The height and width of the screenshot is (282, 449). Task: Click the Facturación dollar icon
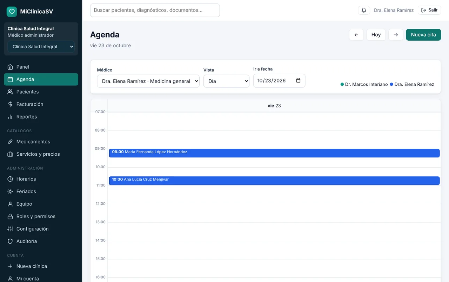tap(10, 104)
